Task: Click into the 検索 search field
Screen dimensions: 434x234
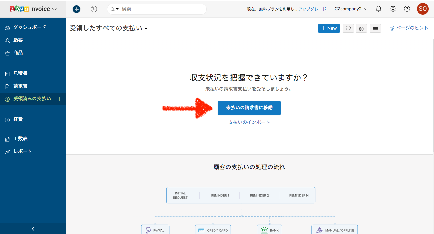Action: coord(156,9)
